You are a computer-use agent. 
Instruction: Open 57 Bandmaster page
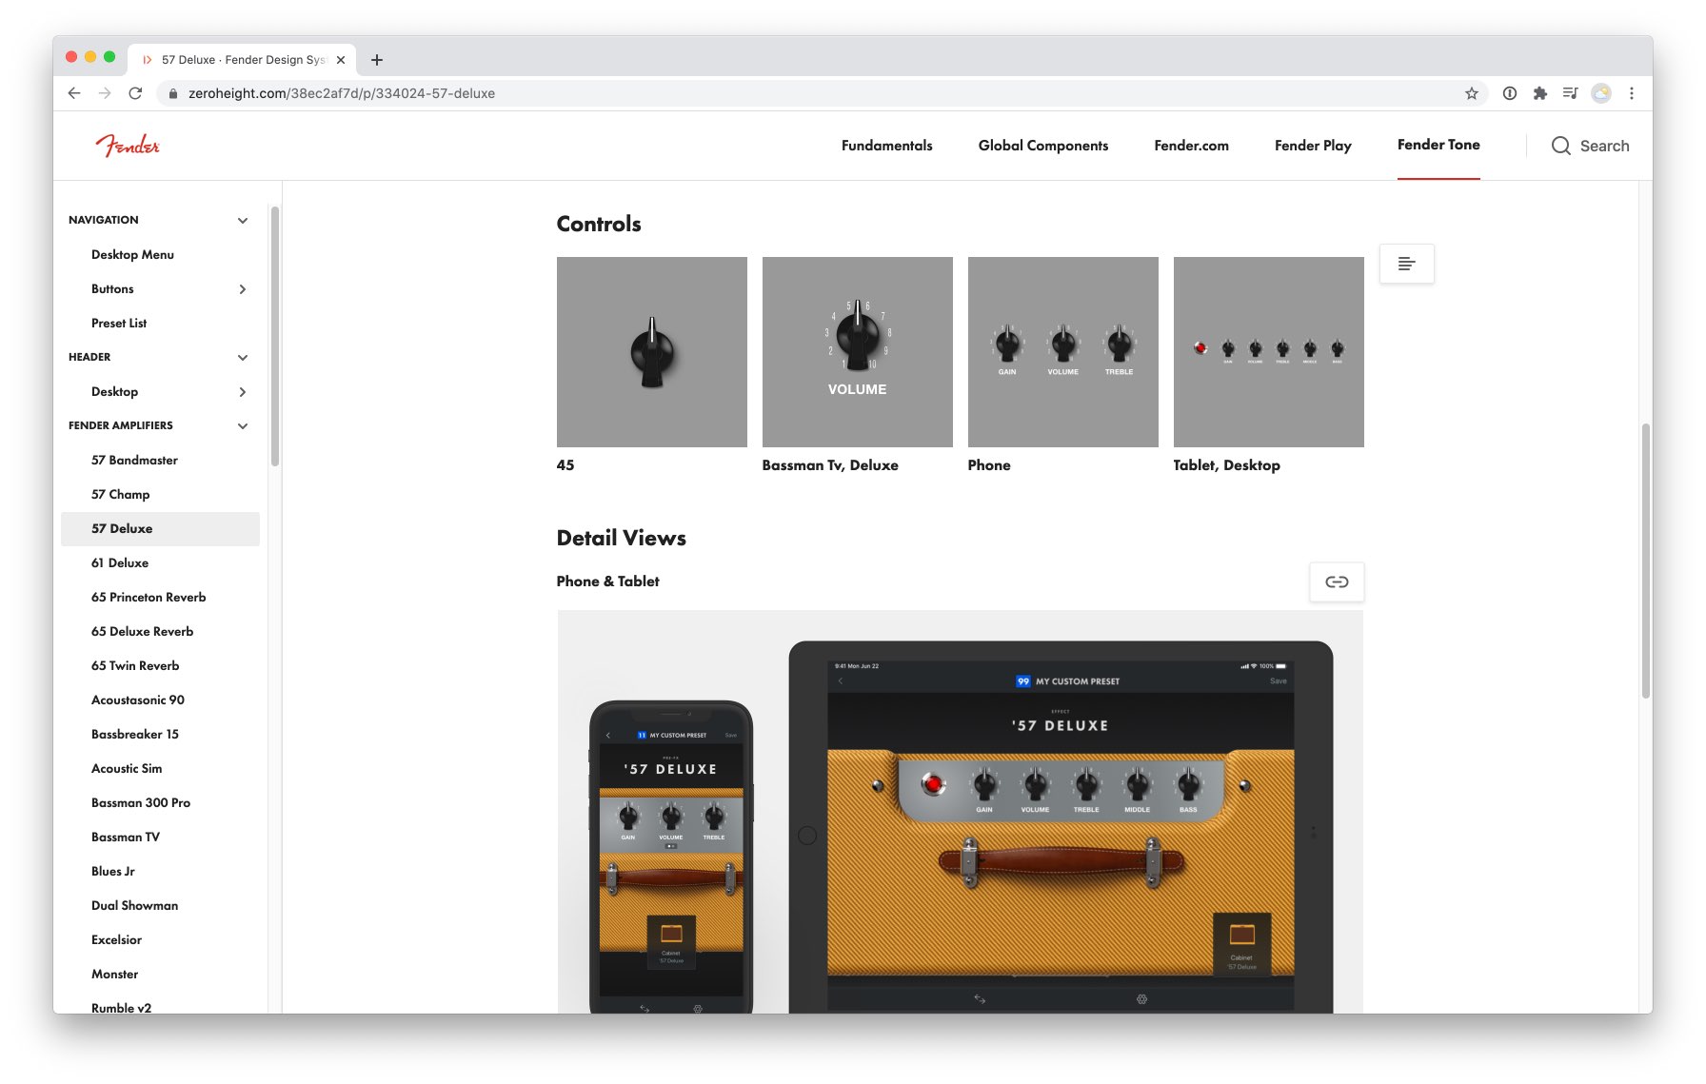click(134, 460)
